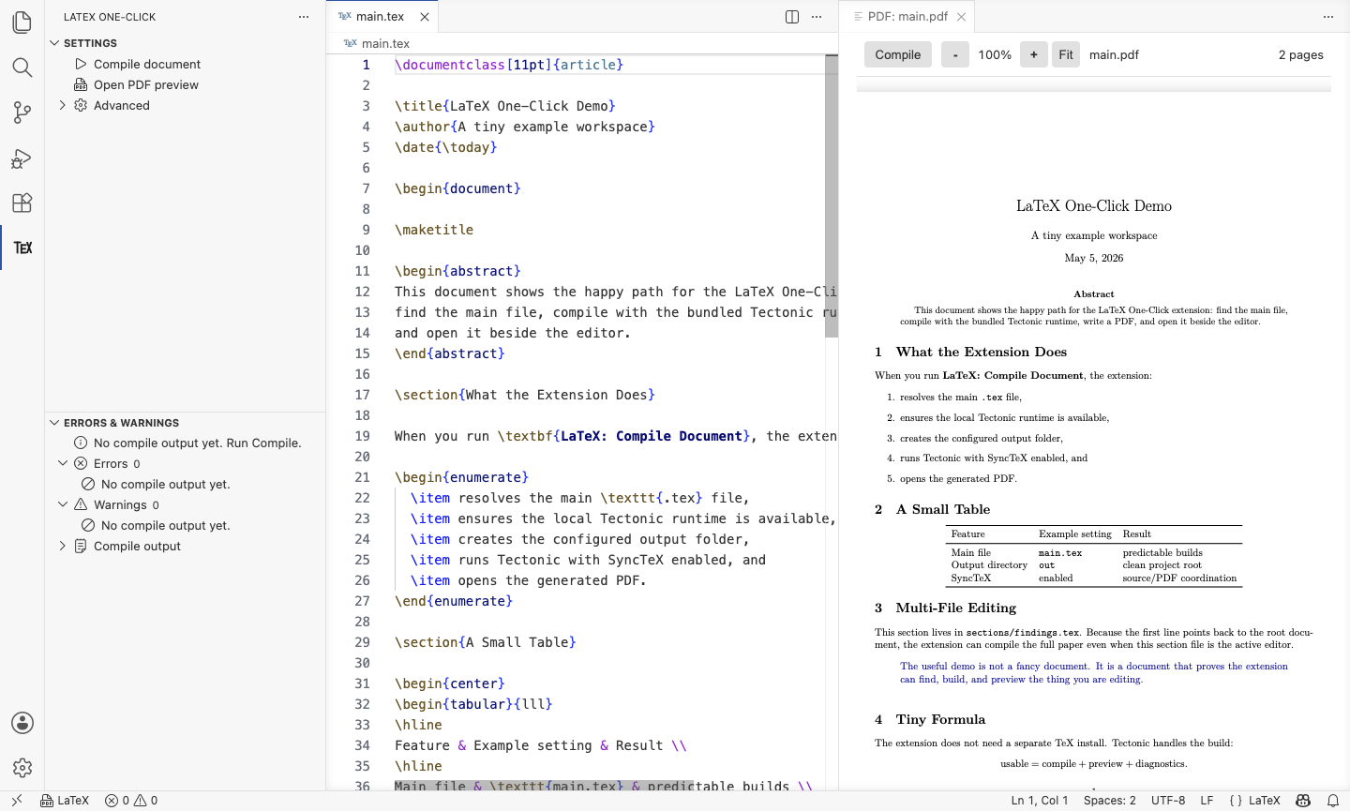Click the Fit button in PDF toolbar
This screenshot has height=811, width=1350.
[x=1066, y=54]
